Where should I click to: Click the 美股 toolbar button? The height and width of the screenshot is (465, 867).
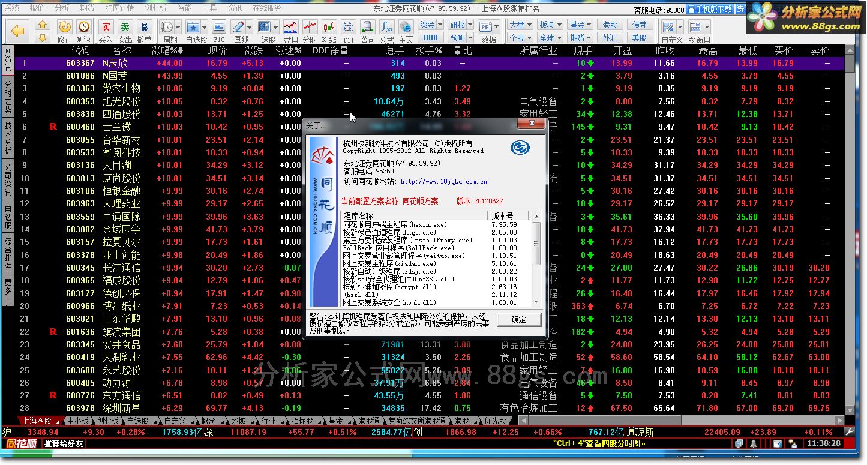(x=640, y=37)
